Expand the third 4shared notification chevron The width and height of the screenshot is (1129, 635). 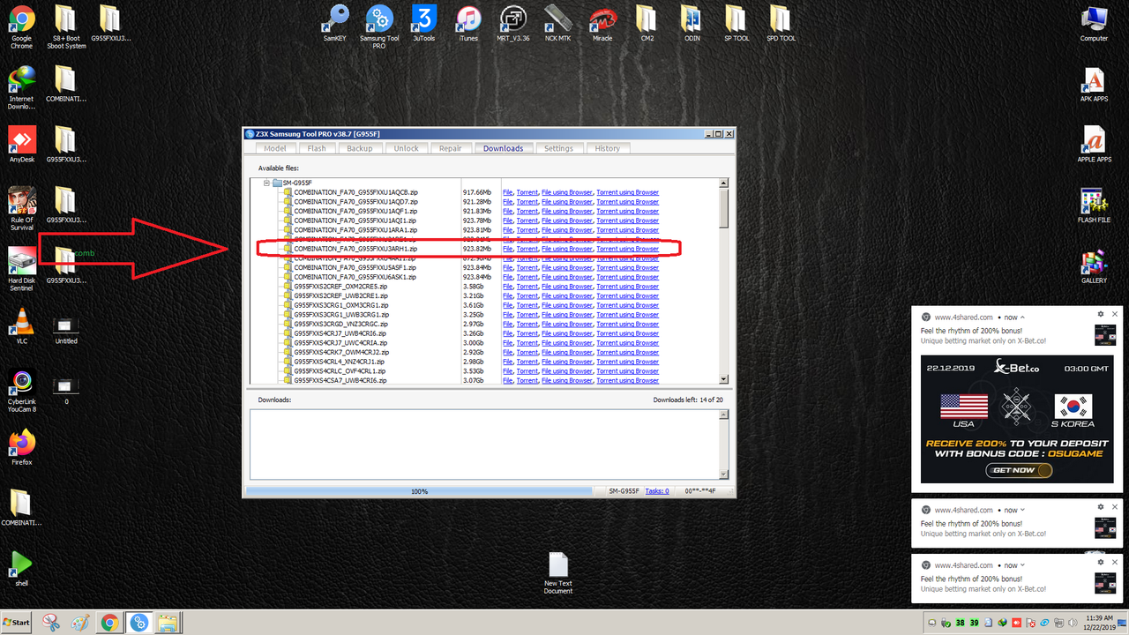point(1021,565)
